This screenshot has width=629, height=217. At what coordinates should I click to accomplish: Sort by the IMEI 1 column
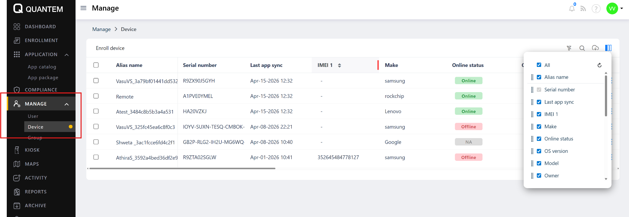(x=339, y=65)
